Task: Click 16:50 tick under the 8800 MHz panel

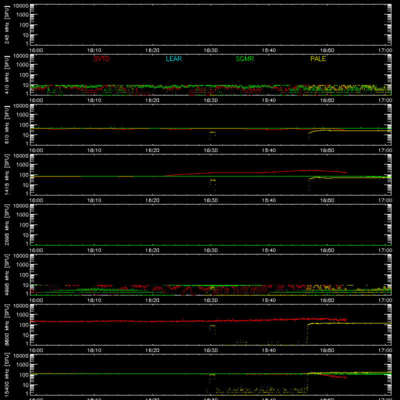Action: pos(327,350)
